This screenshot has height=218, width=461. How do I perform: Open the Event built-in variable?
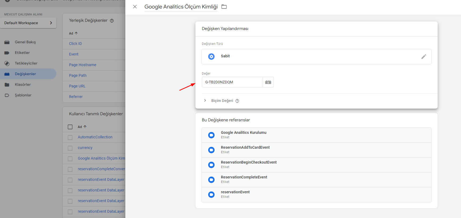pyautogui.click(x=74, y=54)
